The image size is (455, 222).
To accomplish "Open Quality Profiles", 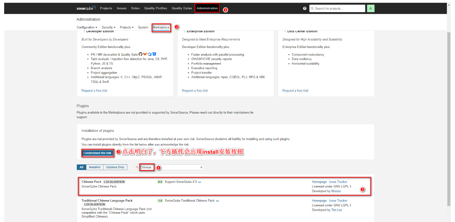I will (x=156, y=8).
